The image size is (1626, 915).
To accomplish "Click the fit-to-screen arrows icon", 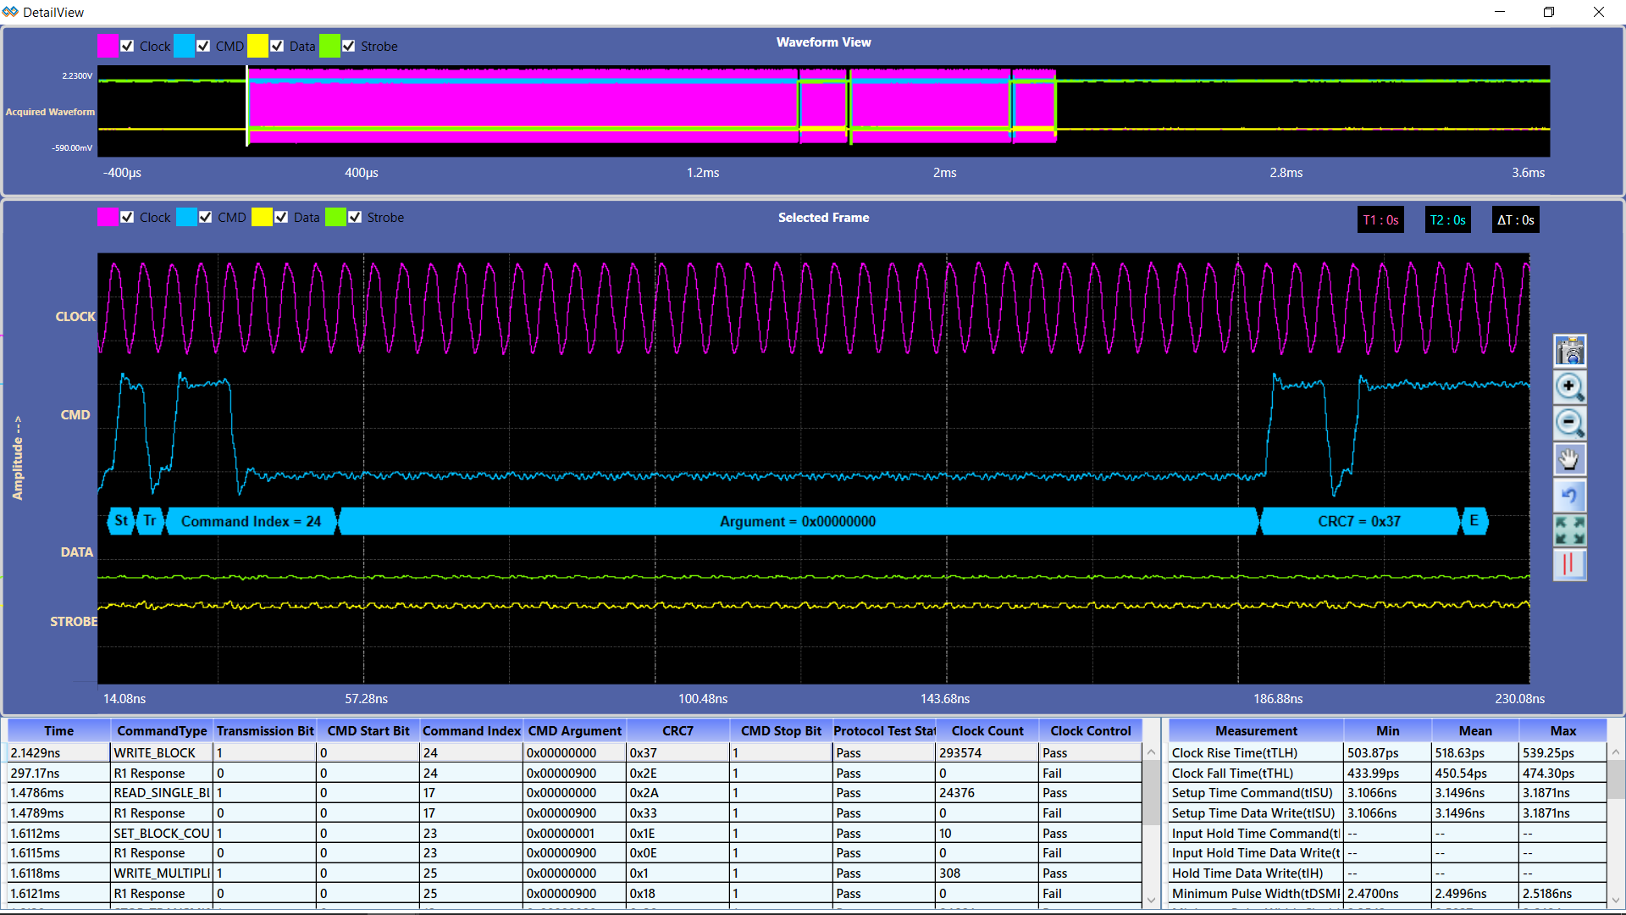I will [x=1569, y=530].
